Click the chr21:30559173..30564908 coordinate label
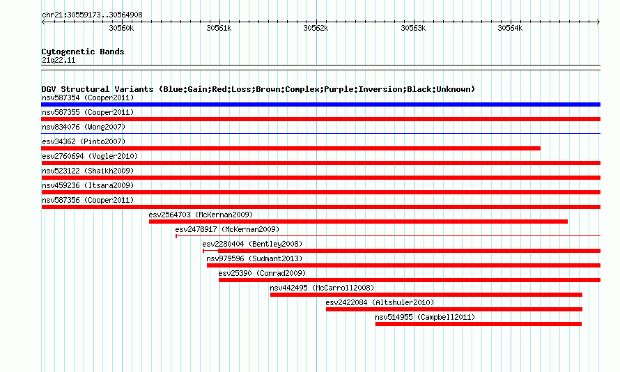This screenshot has width=620, height=372. pos(92,15)
